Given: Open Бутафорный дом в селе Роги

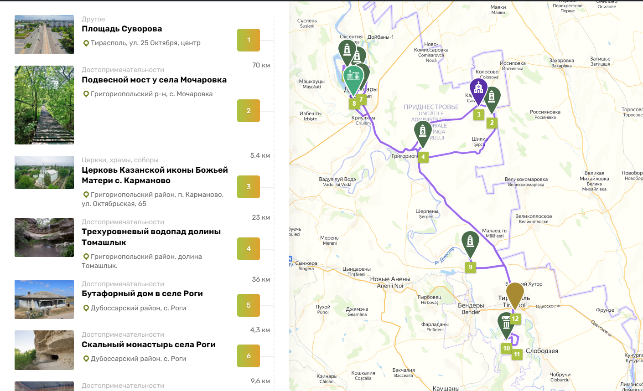Looking at the screenshot, I should click(x=142, y=293).
